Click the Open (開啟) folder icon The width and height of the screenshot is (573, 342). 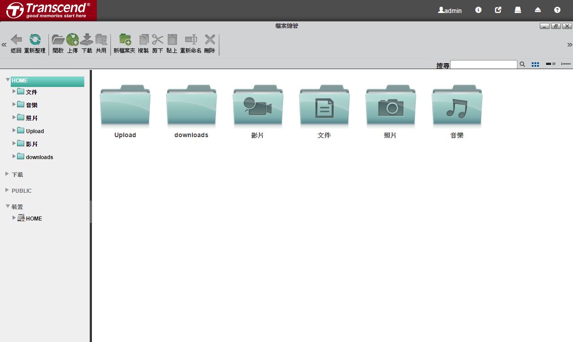58,40
